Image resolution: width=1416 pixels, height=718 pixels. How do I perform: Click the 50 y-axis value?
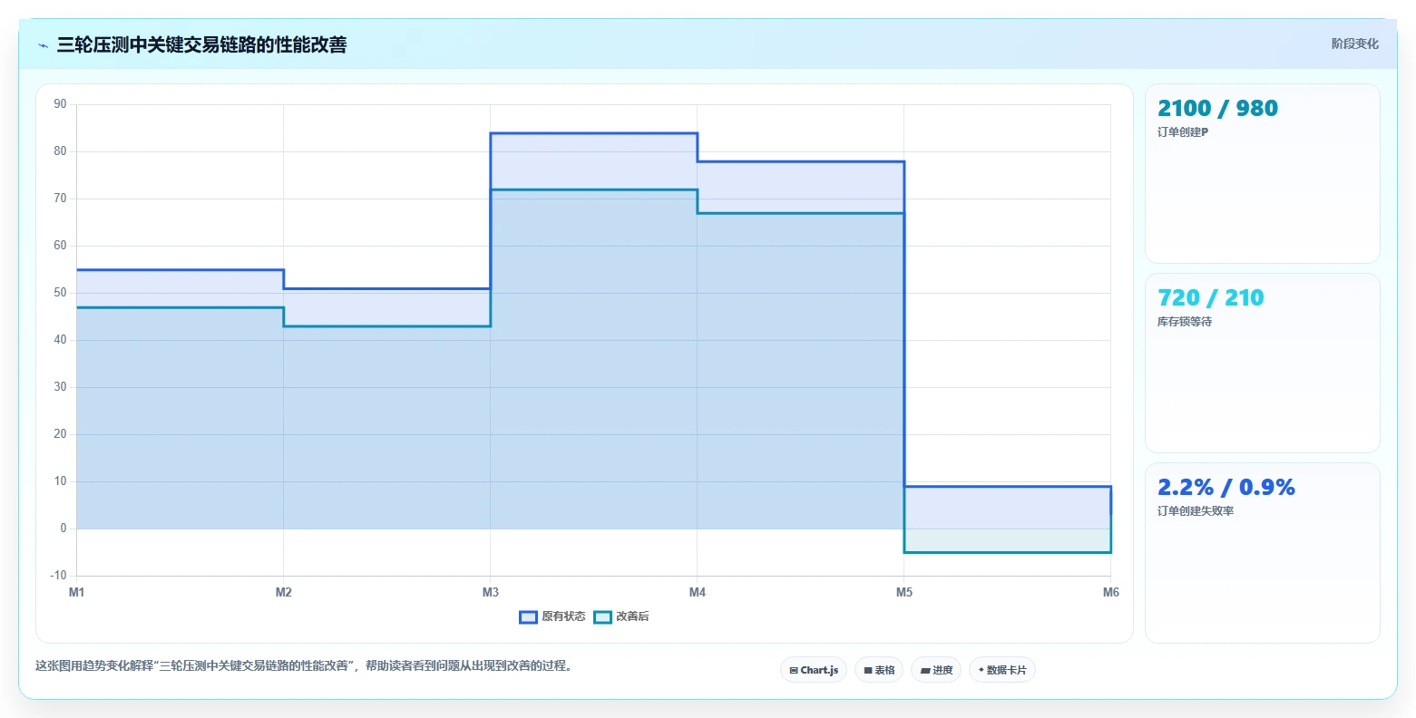click(x=60, y=293)
